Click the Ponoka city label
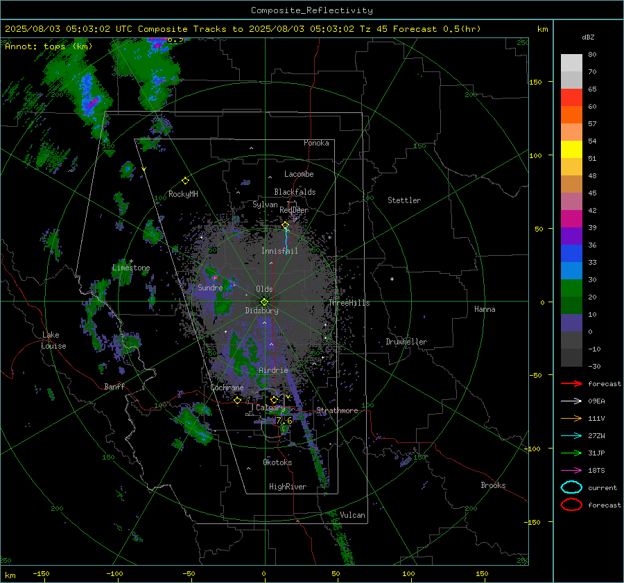The image size is (624, 583). coord(316,143)
